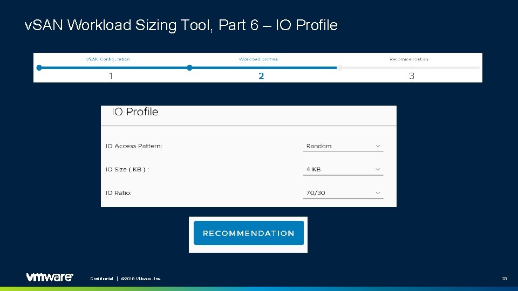
Task: Click the IO Access Pattern label
Action: pyautogui.click(x=134, y=146)
